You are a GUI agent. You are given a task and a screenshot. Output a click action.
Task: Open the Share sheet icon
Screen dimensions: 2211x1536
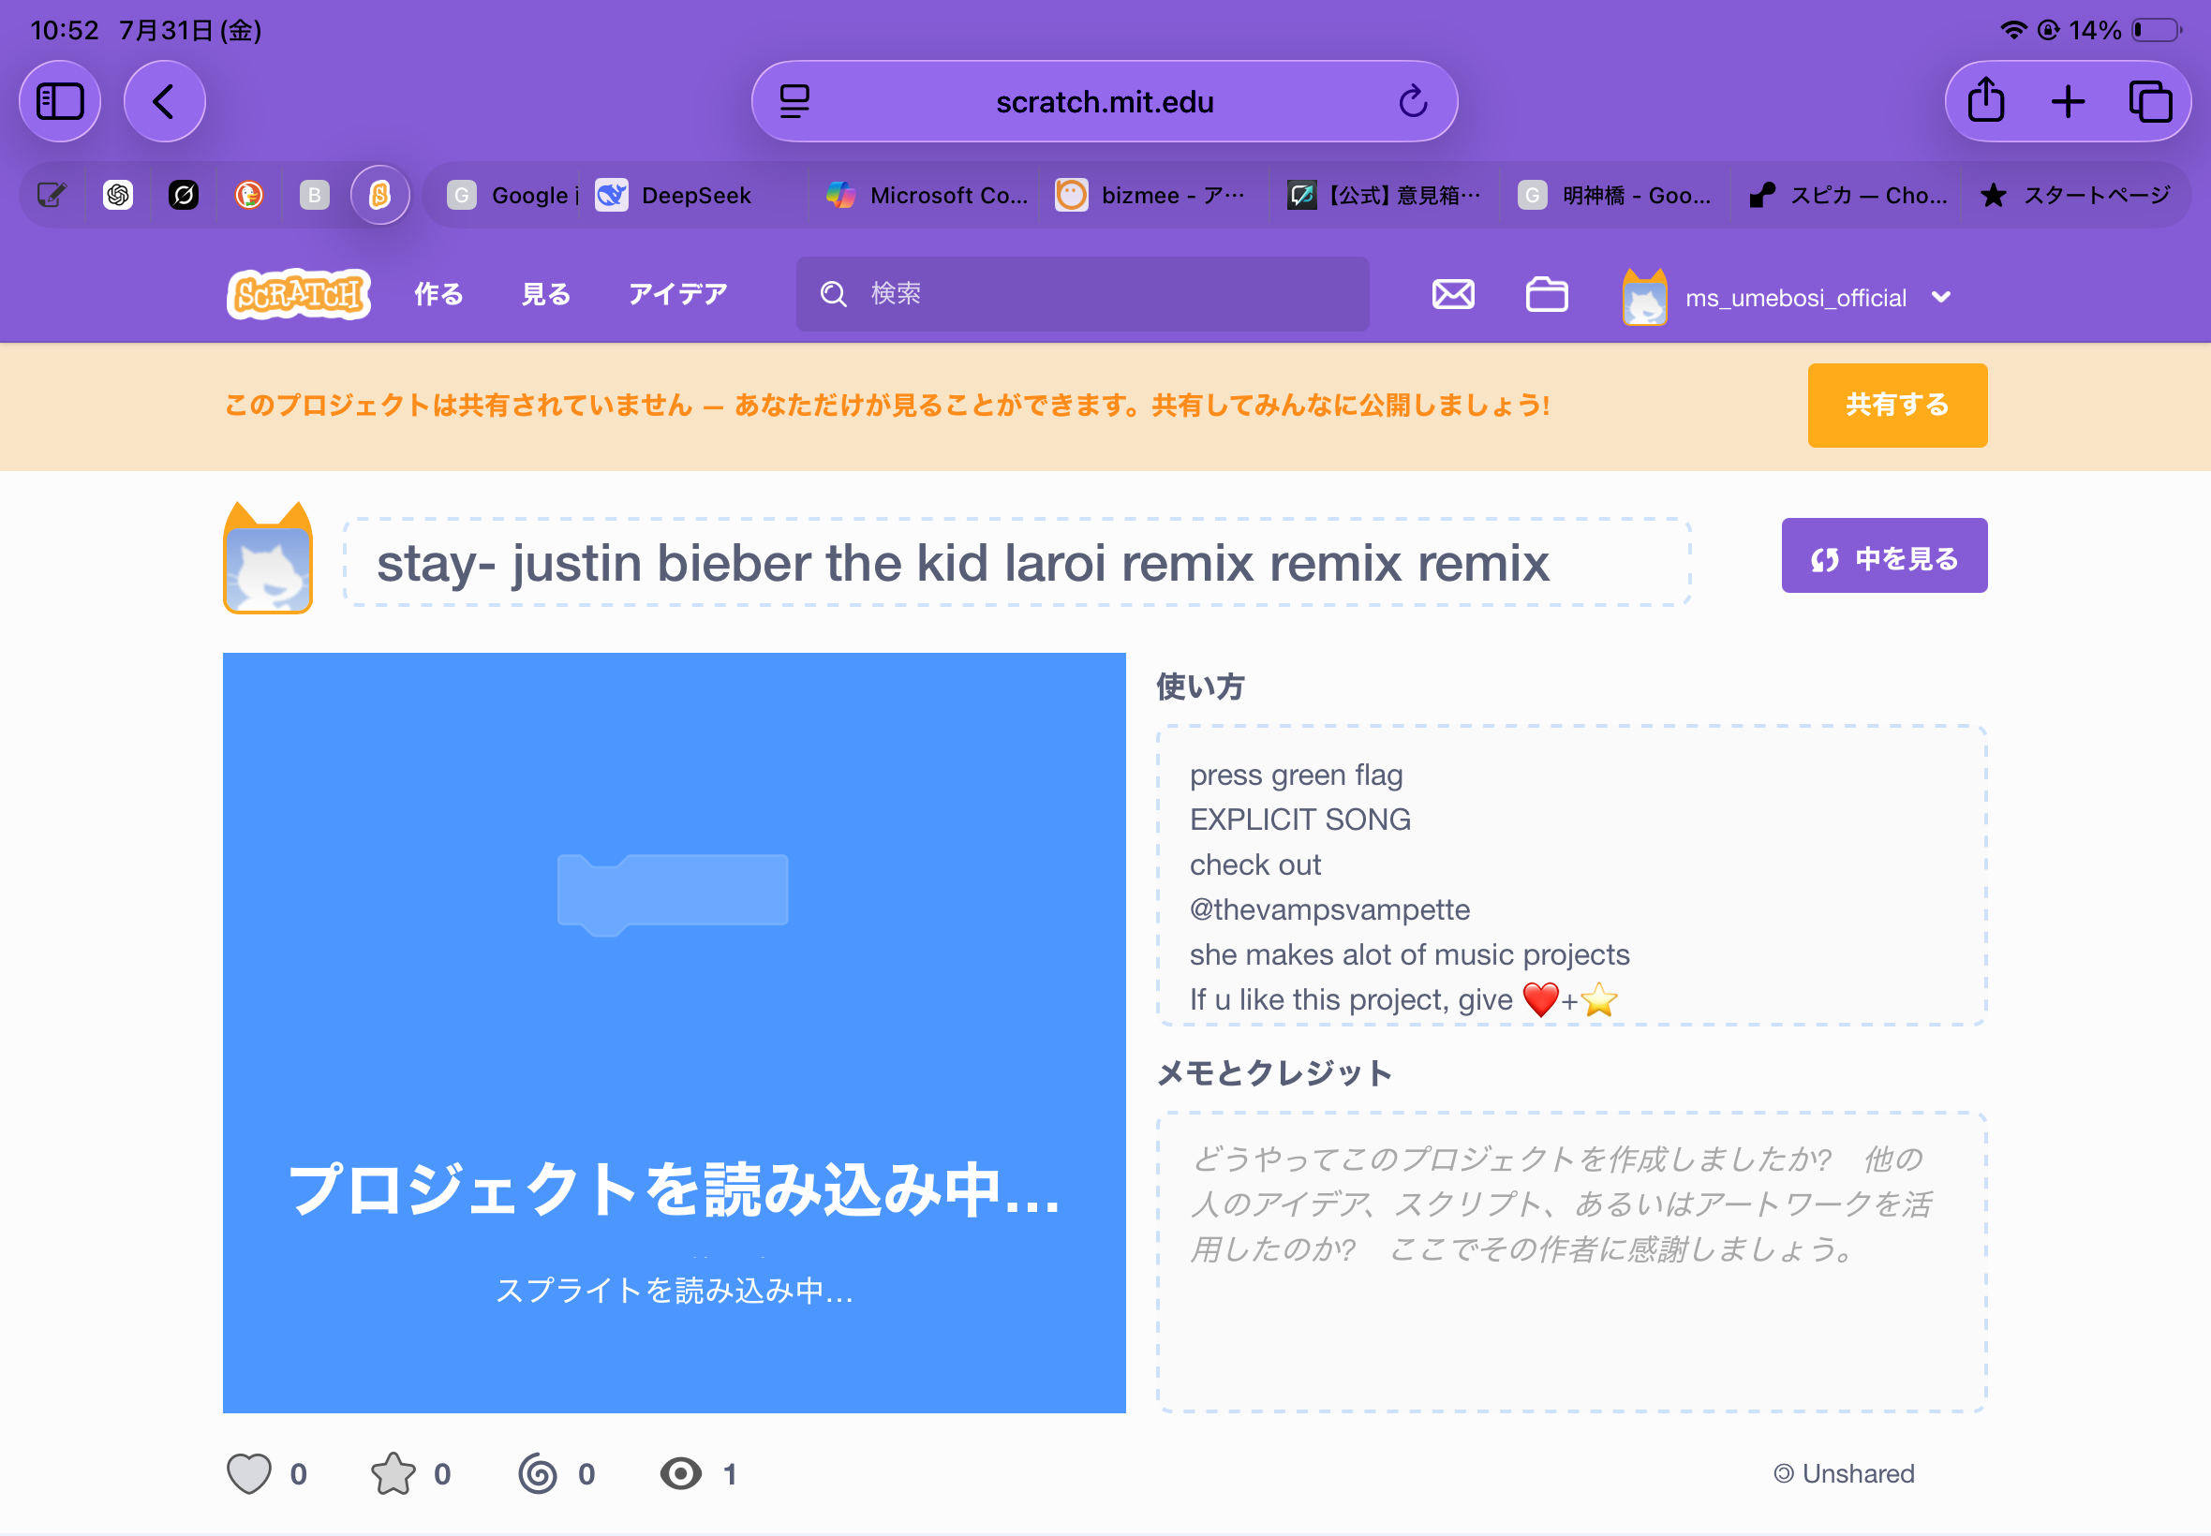1987,101
